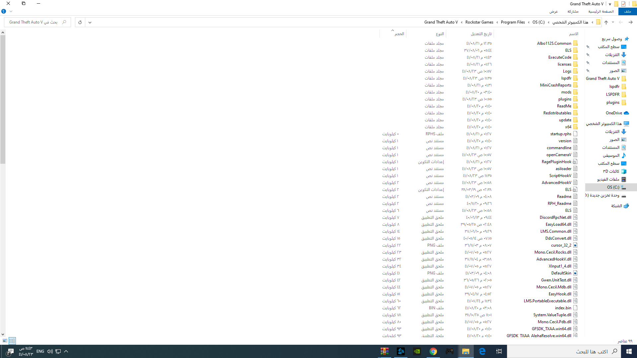Viewport: 637px width, 358px height.
Task: Open the recent locations dropdown arrow
Action: (x=613, y=22)
